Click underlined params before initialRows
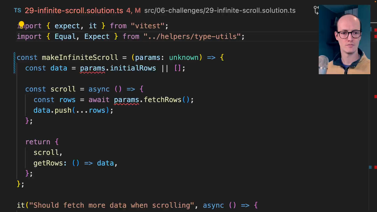This screenshot has width=377, height=212. click(x=93, y=68)
